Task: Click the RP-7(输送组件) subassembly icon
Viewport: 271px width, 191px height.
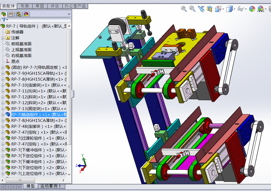Action: (x=8, y=114)
